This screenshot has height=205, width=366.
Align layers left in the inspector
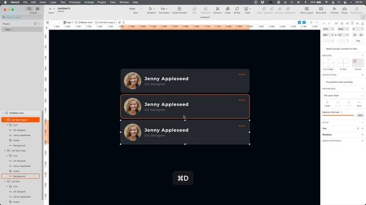point(336,23)
